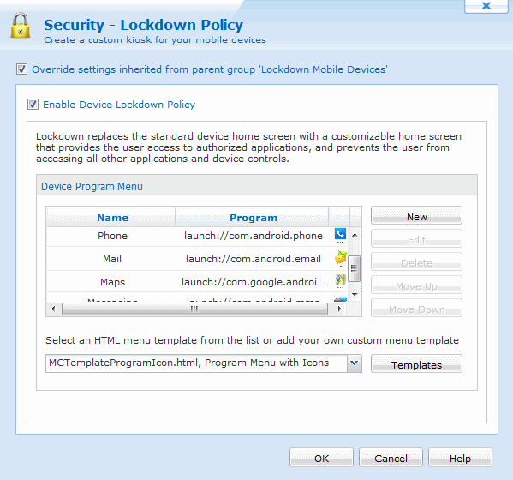Select the Mail row in program list
The height and width of the screenshot is (480, 513).
point(197,259)
